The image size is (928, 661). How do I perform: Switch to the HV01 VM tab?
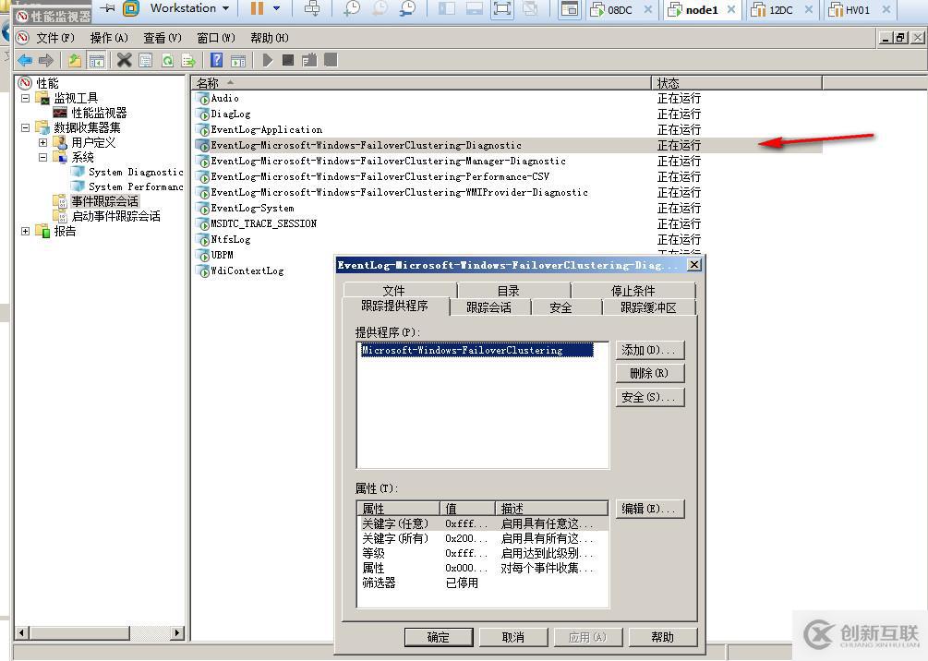857,9
